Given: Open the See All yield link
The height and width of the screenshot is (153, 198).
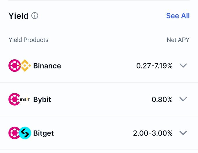Looking at the screenshot, I should (x=178, y=16).
